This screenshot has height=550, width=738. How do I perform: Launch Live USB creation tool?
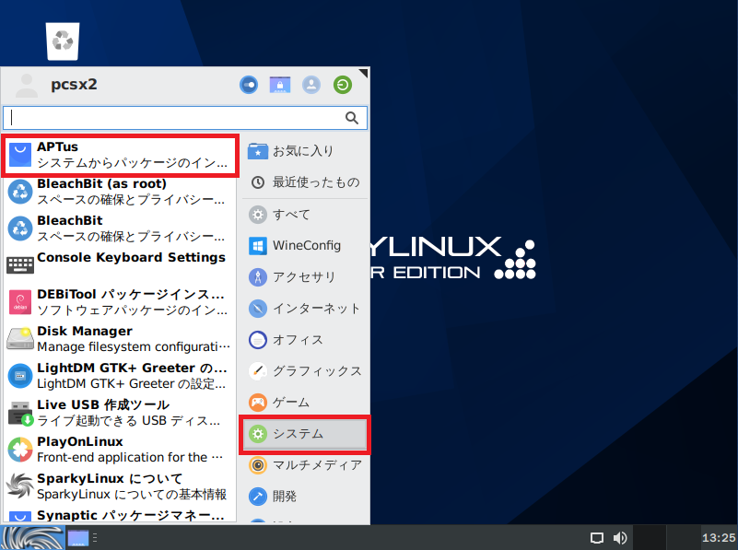coord(120,413)
